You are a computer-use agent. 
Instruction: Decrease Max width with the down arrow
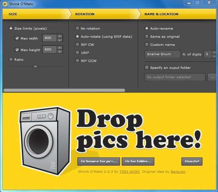(x=59, y=40)
